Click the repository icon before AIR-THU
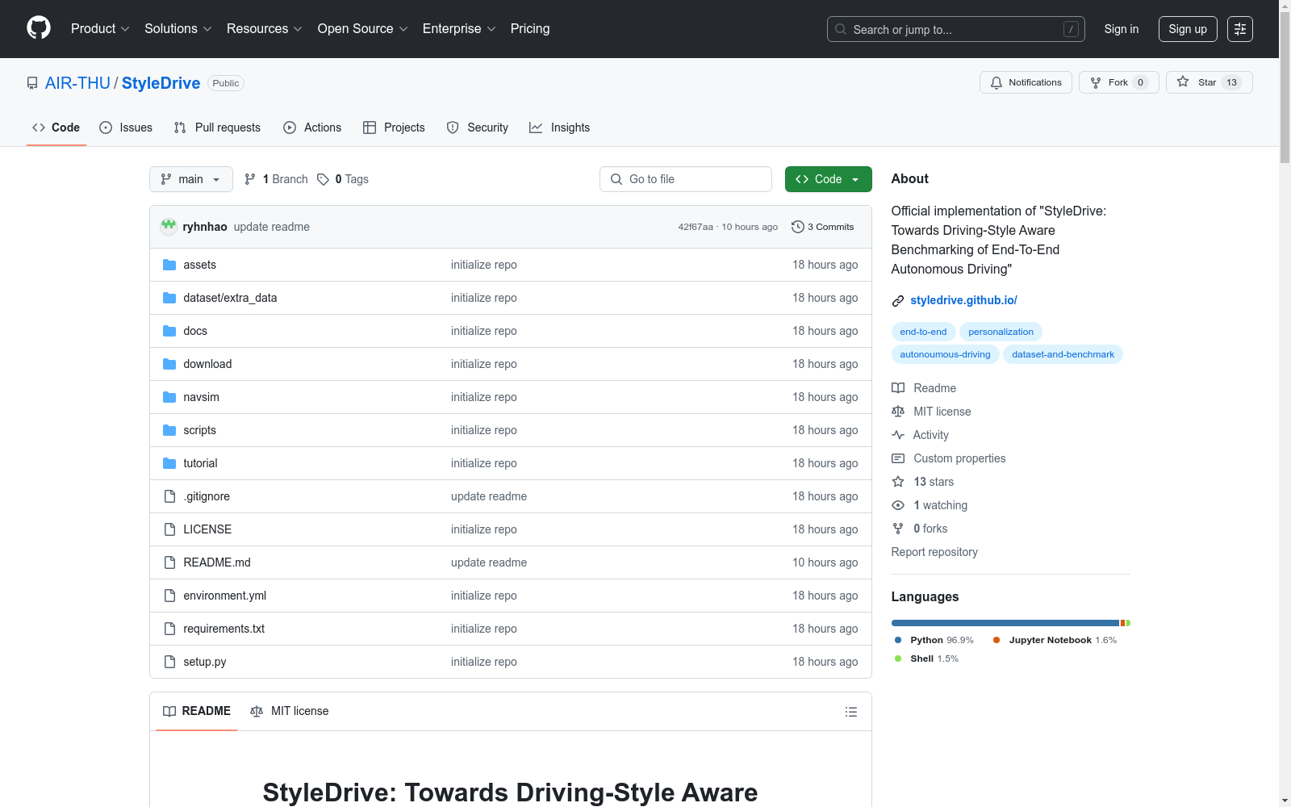1291x807 pixels. 32,83
